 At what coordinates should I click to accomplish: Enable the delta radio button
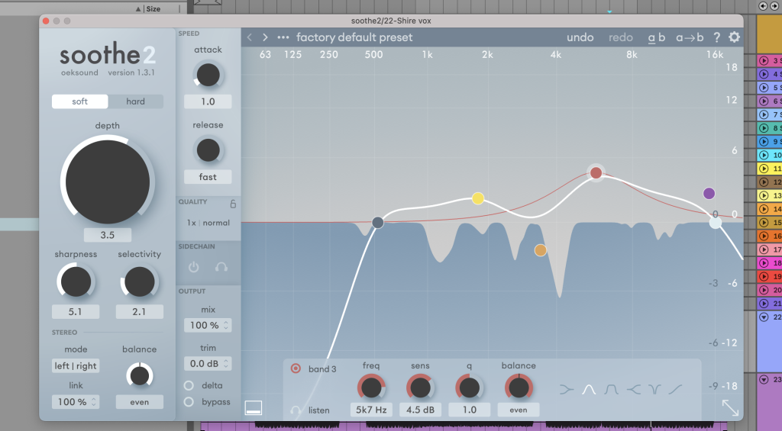(x=189, y=385)
